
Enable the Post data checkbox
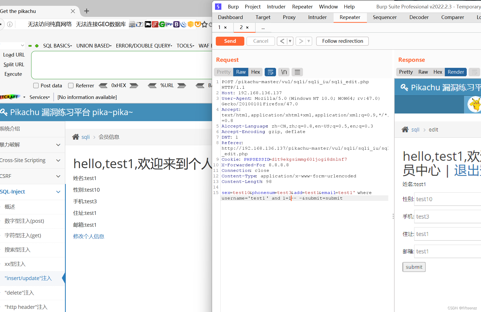pos(36,86)
